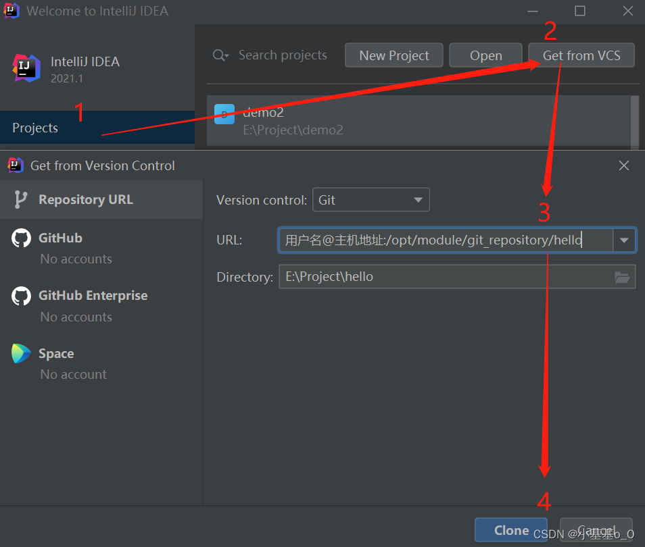Expand the URL history dropdown arrow
Screen dimensions: 645x547
point(624,240)
